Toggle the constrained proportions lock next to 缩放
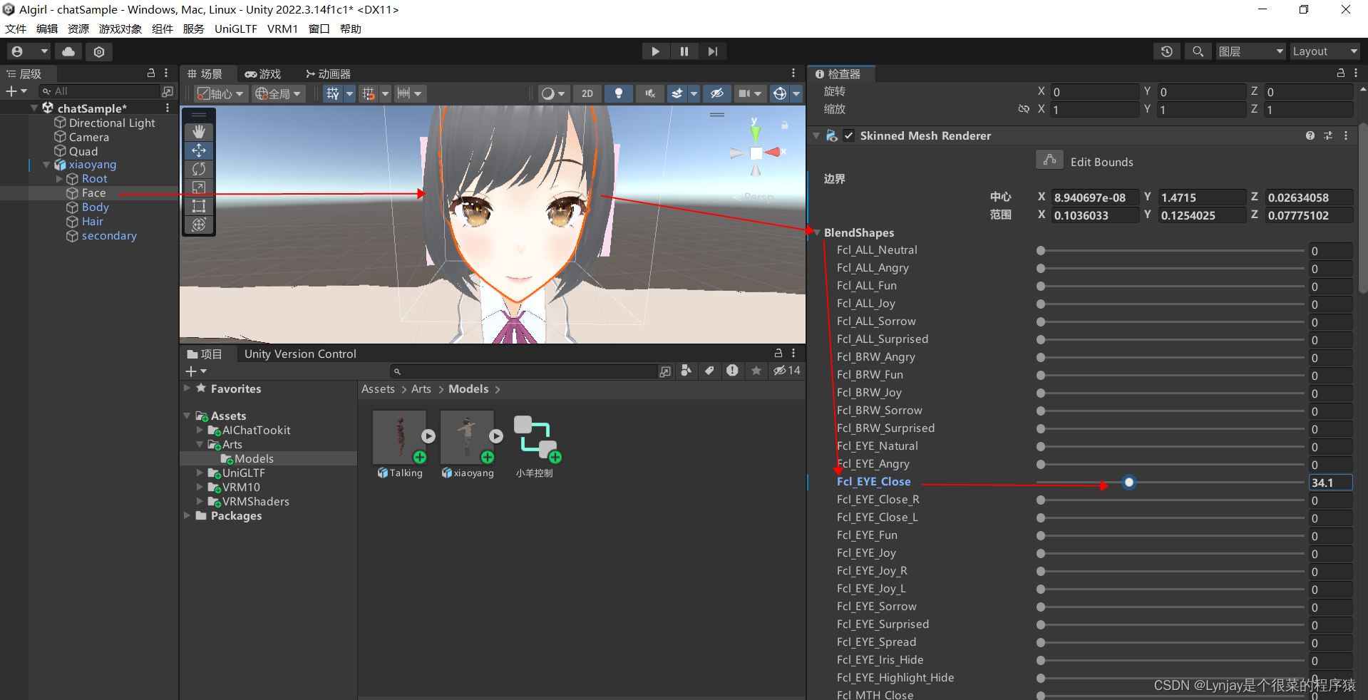This screenshot has height=700, width=1368. 1024,108
